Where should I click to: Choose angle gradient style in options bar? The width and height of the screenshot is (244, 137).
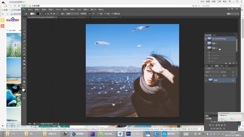click(51, 14)
